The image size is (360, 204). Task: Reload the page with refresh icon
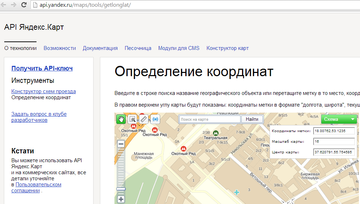coord(24,5)
